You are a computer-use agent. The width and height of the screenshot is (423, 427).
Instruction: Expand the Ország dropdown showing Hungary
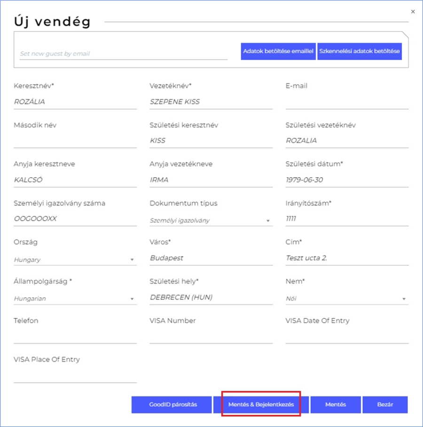(75, 260)
